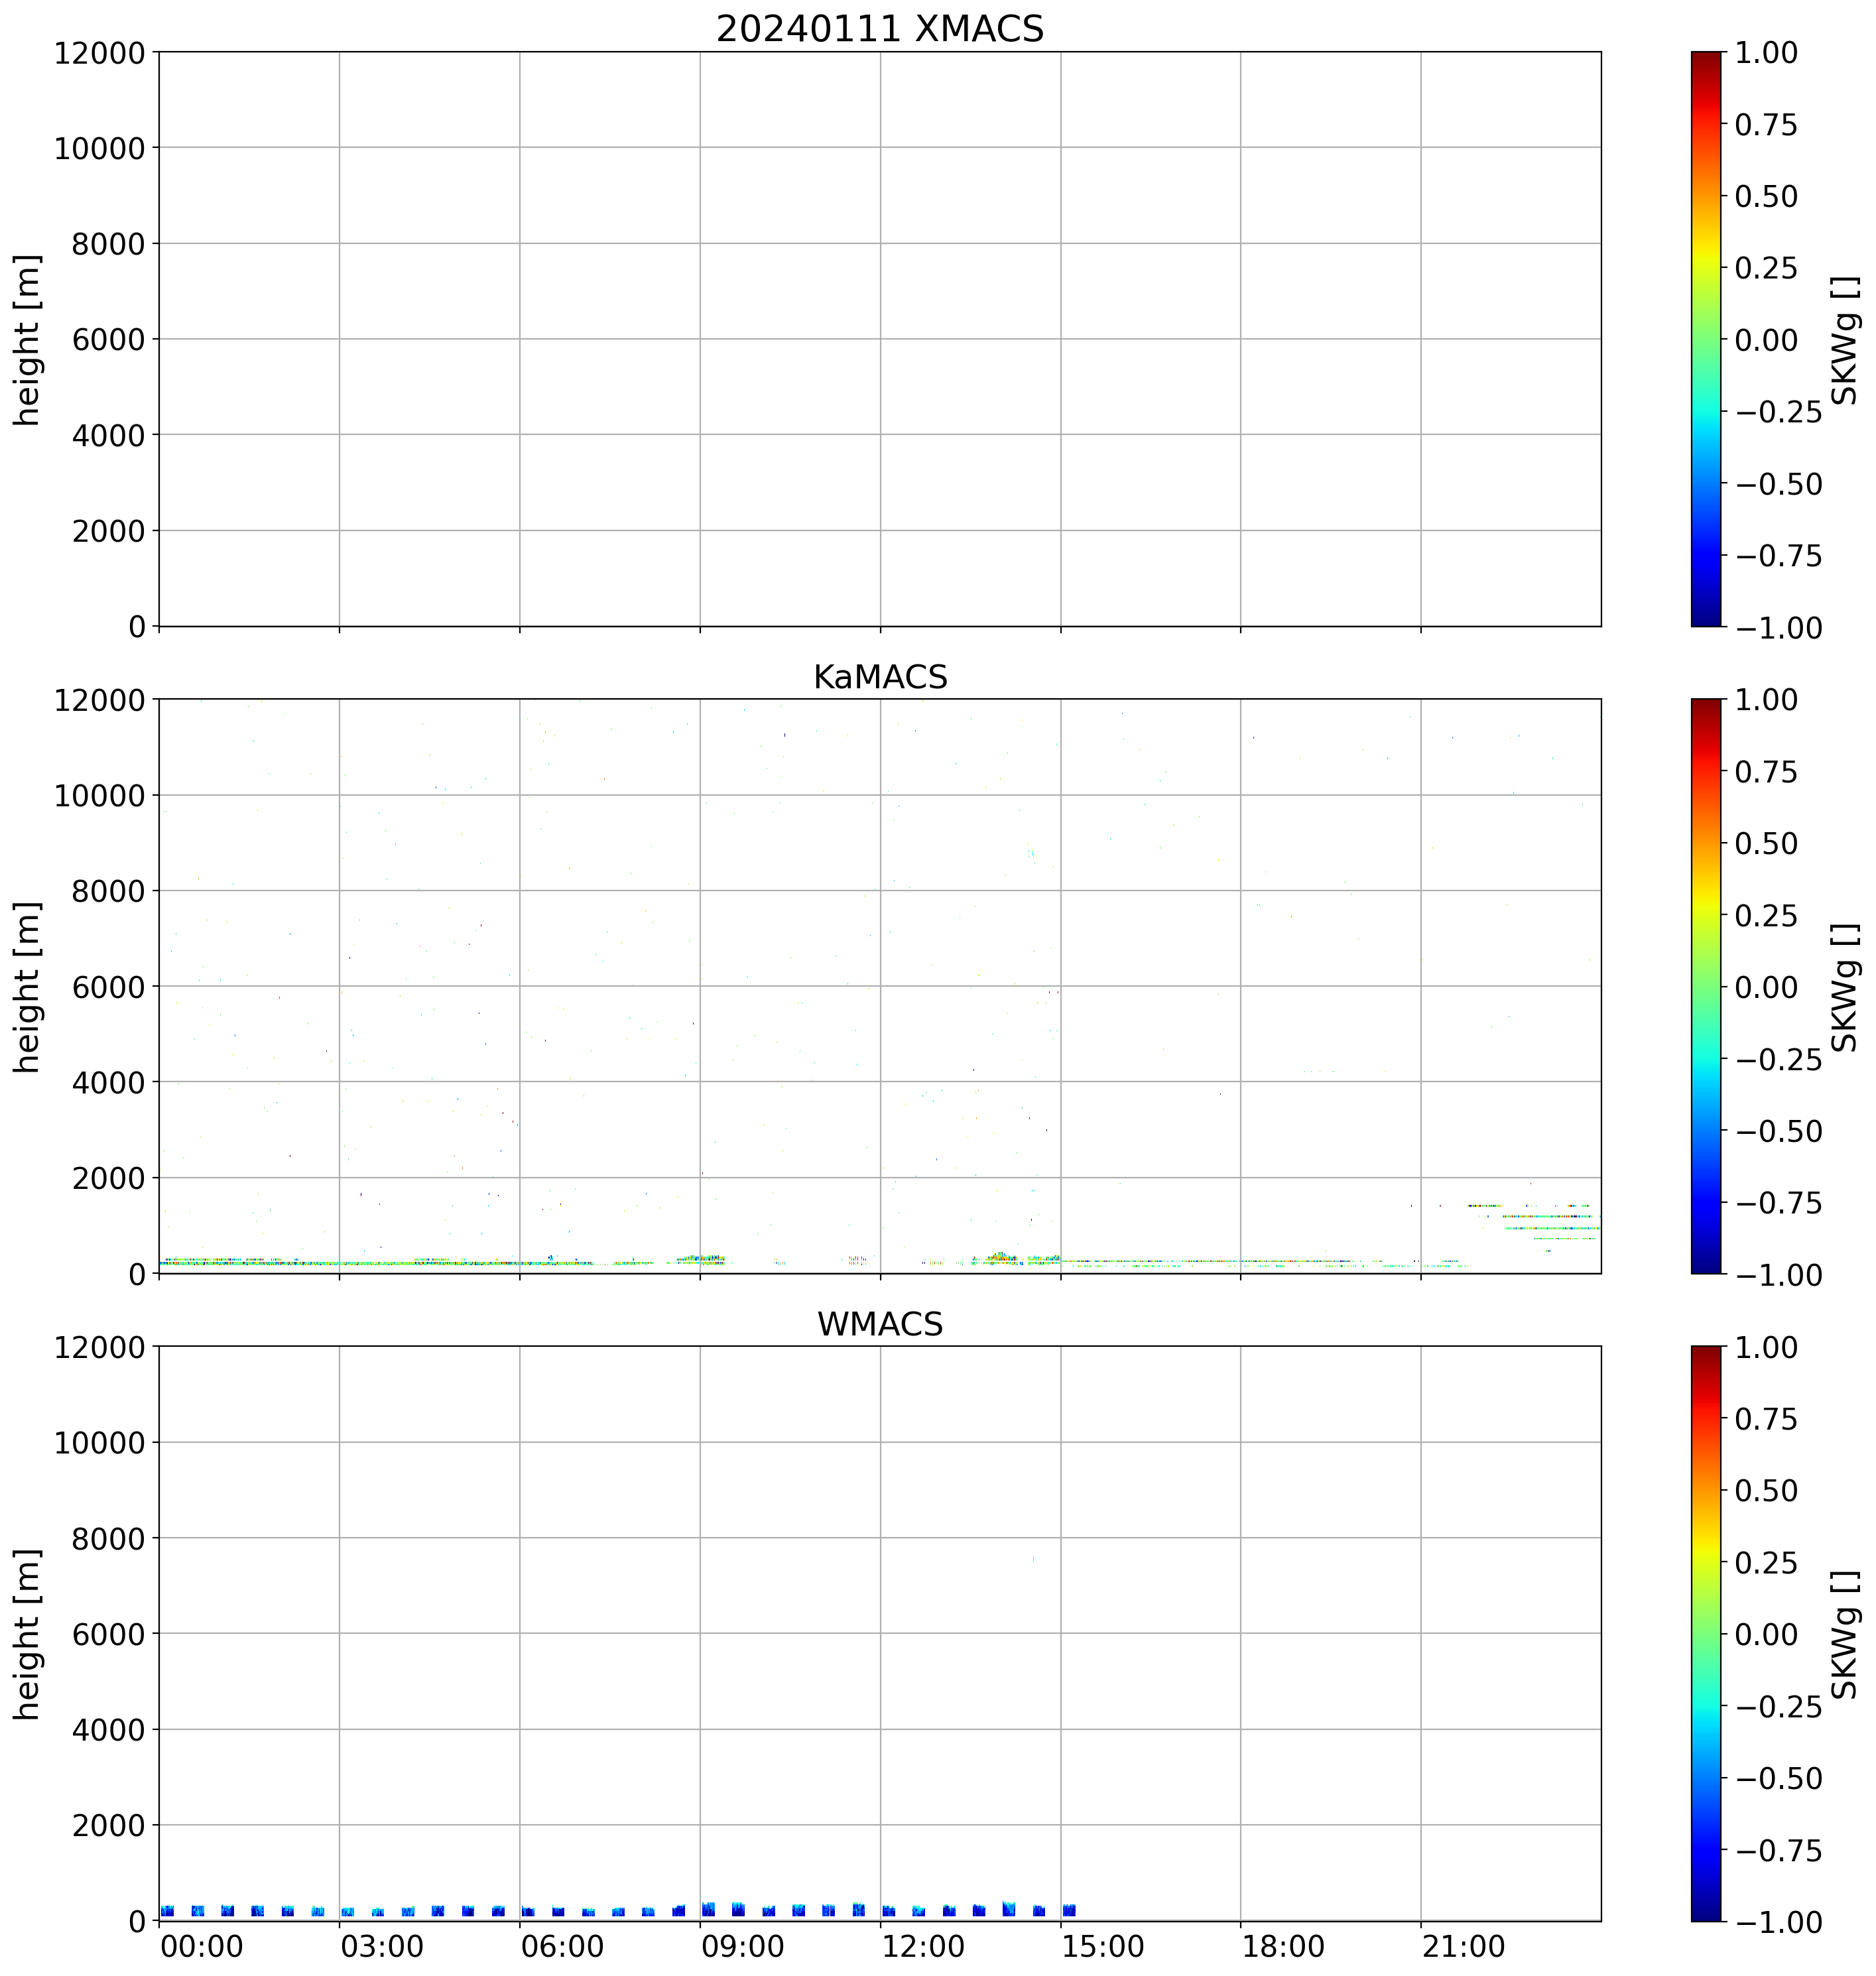Click the 03:00 time axis label
This screenshot has height=1976, width=1876.
pos(382,1947)
